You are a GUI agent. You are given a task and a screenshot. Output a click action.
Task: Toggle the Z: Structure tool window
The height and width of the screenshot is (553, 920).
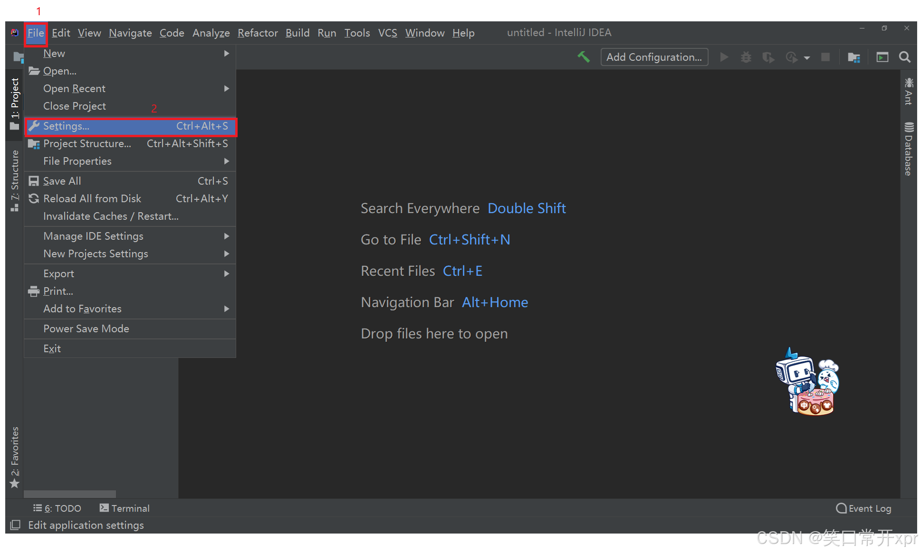pos(15,180)
